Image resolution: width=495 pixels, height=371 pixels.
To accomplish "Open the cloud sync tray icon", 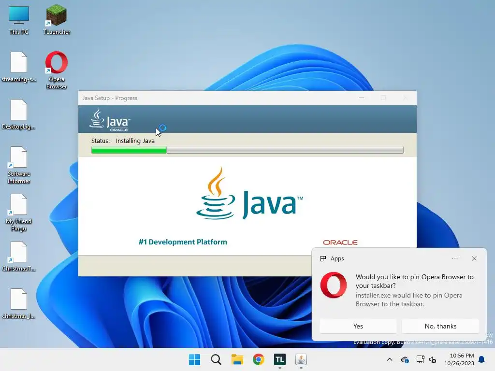I will click(405, 359).
